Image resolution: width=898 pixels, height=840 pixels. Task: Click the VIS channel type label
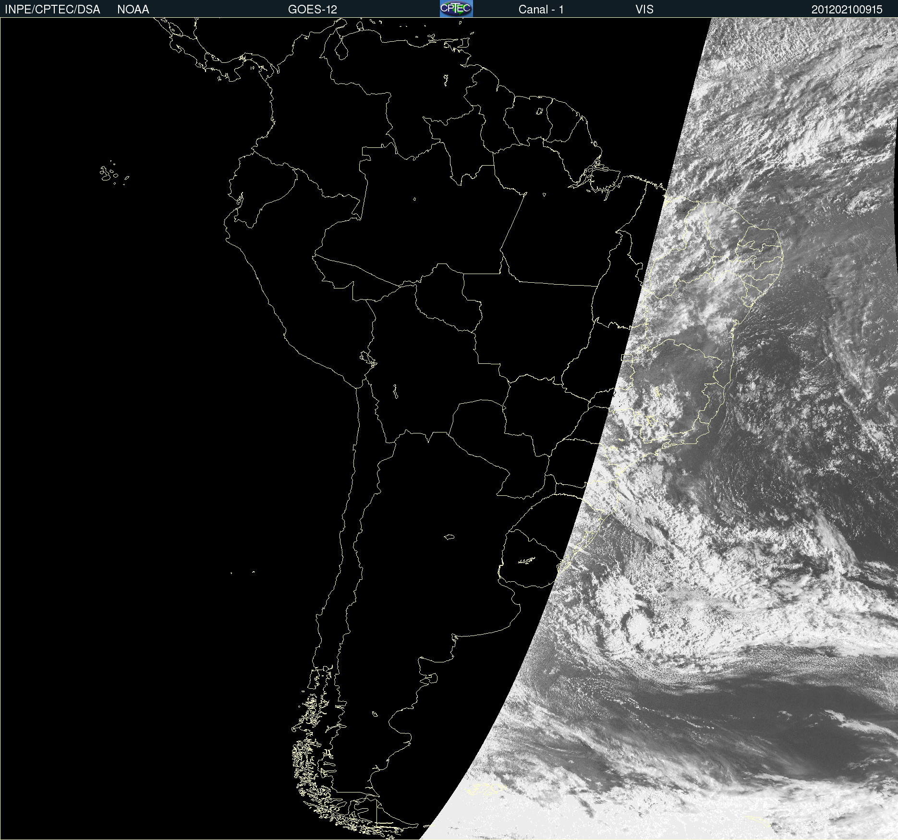[x=644, y=10]
